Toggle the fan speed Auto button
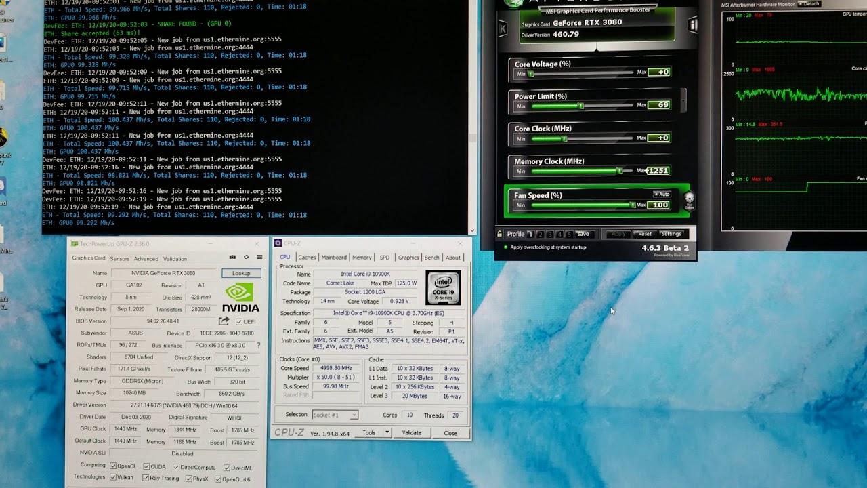867x488 pixels. pos(662,195)
